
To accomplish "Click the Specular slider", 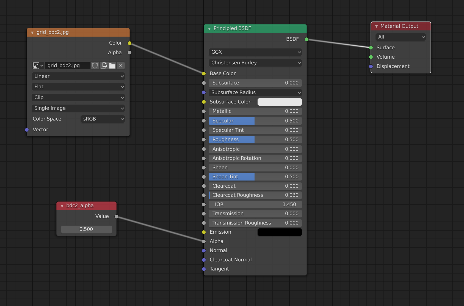I will 255,121.
